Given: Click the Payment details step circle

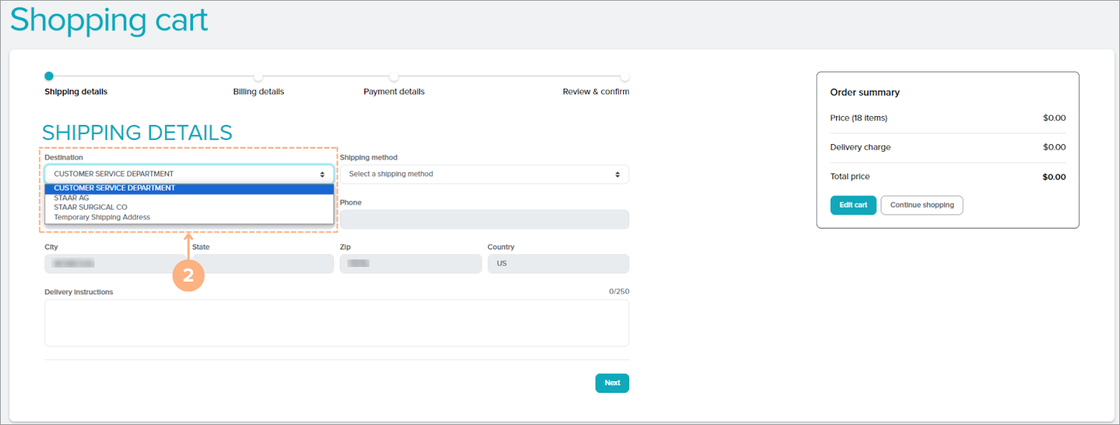Looking at the screenshot, I should coord(394,77).
